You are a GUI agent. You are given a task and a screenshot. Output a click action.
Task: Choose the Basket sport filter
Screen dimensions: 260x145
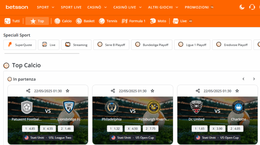(85, 21)
